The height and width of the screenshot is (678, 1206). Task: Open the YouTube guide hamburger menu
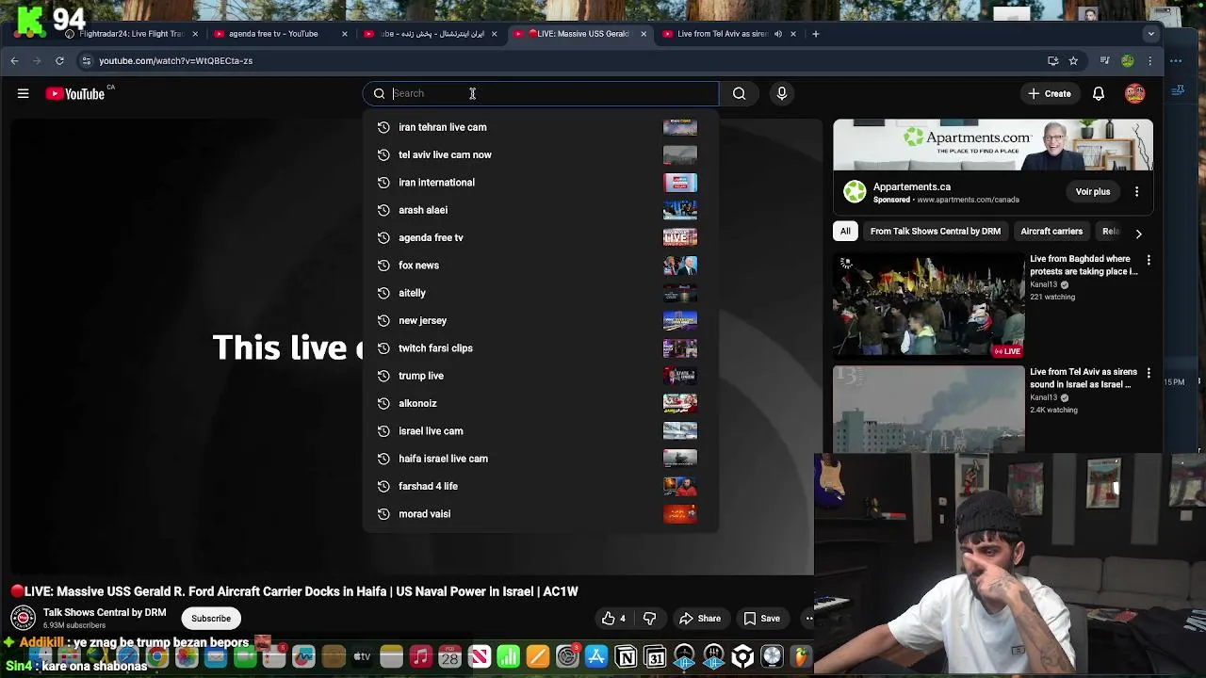[23, 93]
